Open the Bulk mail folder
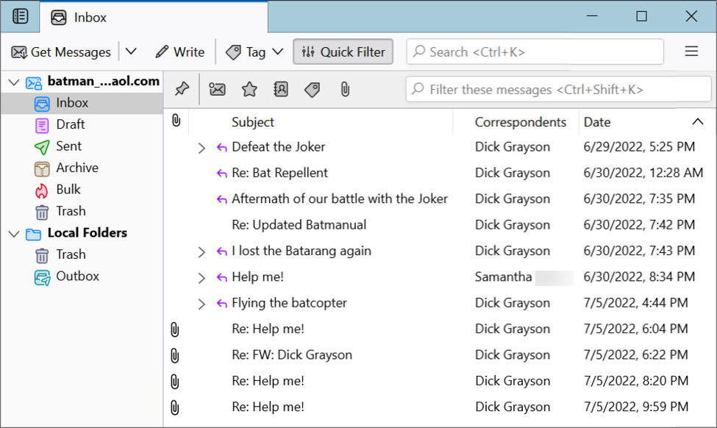Image resolution: width=717 pixels, height=428 pixels. pyautogui.click(x=68, y=190)
